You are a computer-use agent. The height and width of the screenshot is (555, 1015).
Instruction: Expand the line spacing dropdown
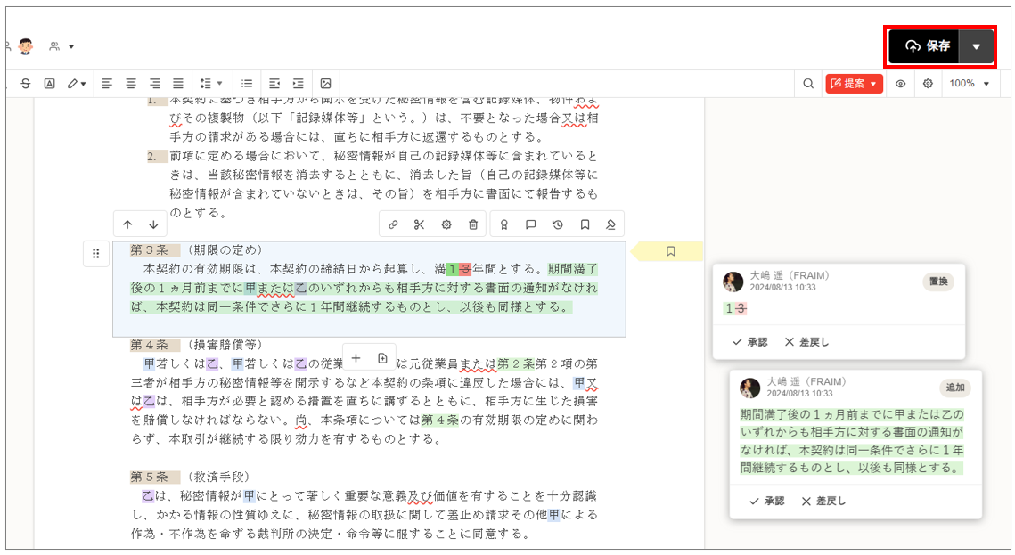tap(211, 84)
